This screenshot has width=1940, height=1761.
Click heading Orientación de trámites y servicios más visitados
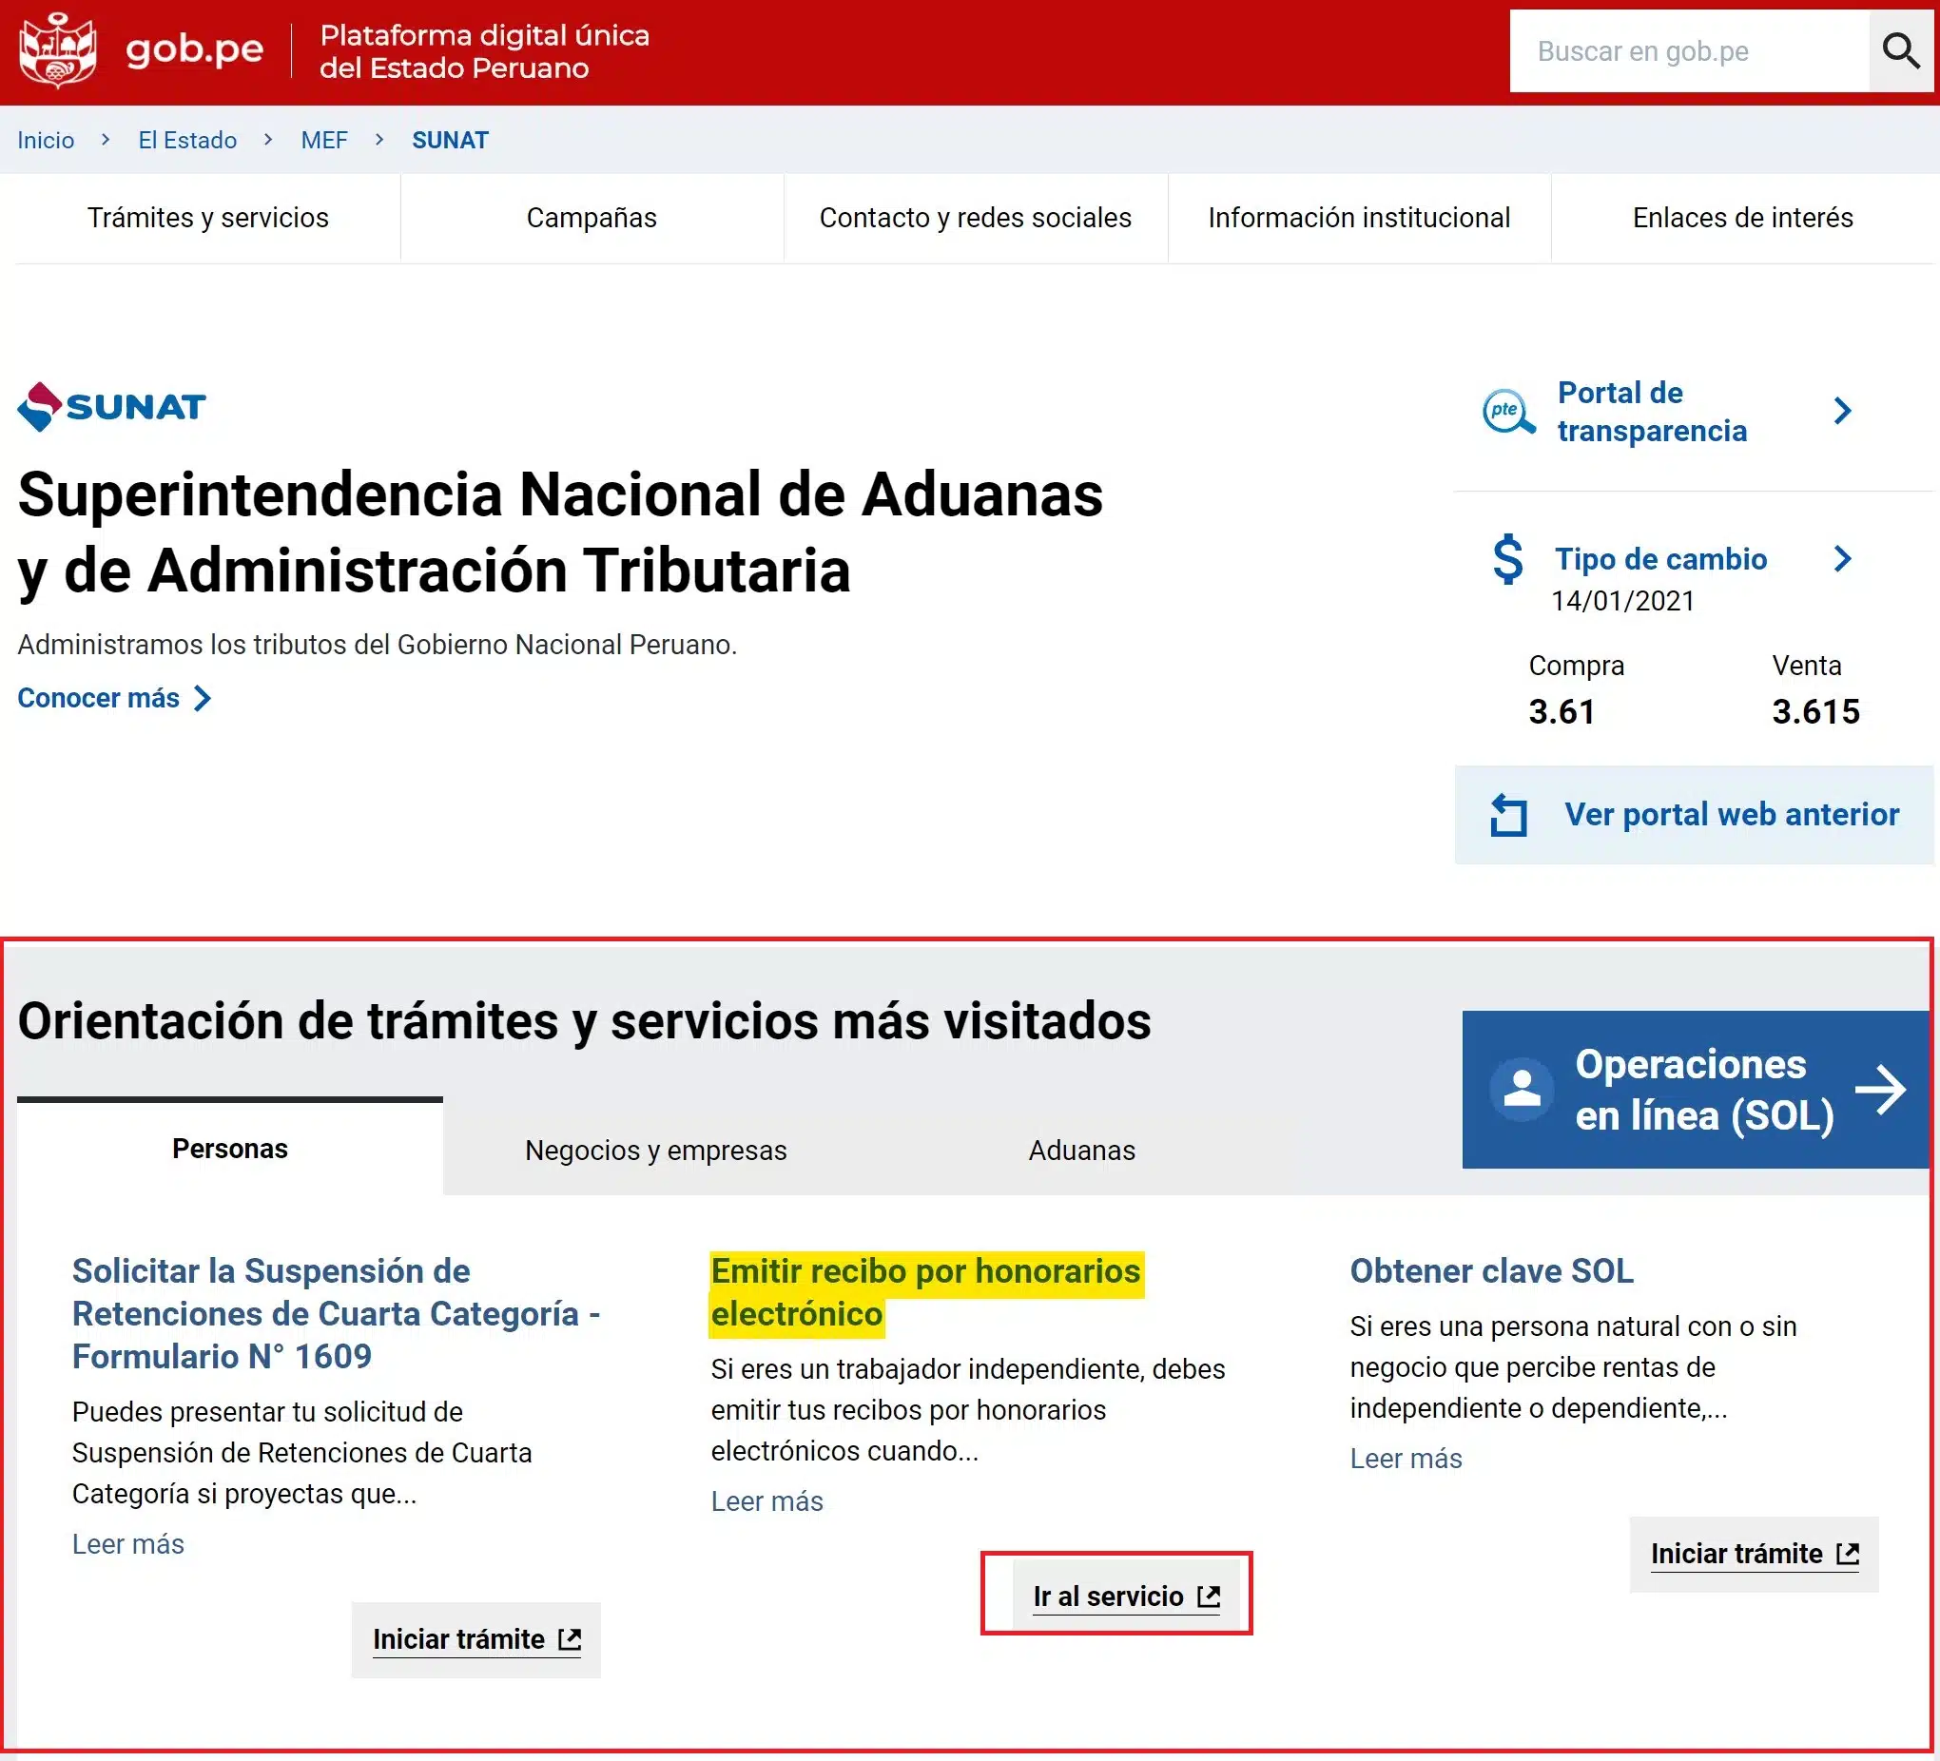click(x=584, y=1021)
